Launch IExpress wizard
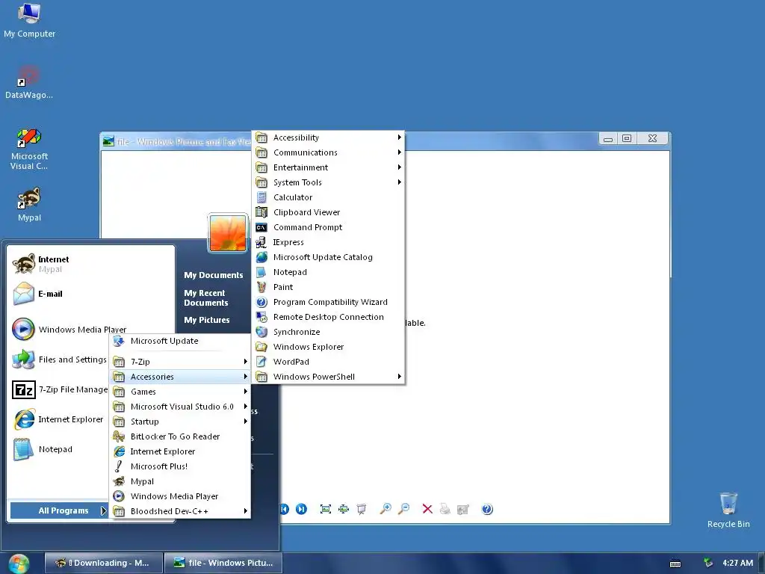The image size is (765, 574). pos(329,242)
